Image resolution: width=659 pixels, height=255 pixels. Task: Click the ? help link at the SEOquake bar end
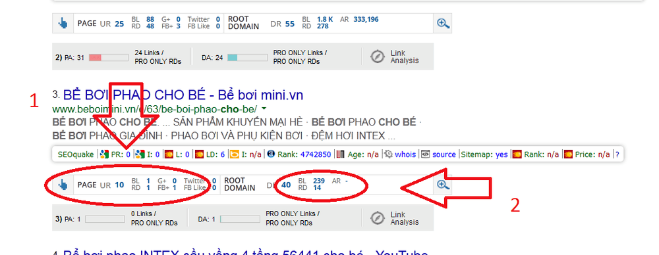click(x=617, y=154)
